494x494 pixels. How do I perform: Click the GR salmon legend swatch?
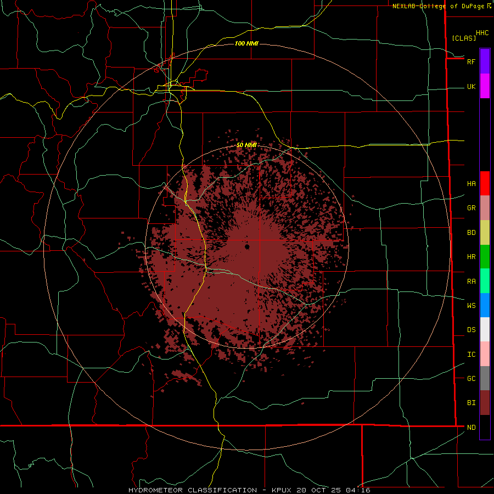pos(485,208)
